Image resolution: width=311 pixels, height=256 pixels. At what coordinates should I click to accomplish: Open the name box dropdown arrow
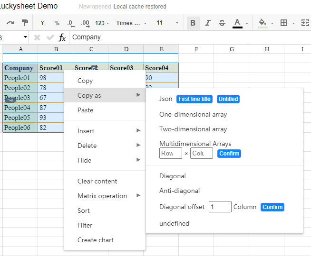tap(25, 37)
